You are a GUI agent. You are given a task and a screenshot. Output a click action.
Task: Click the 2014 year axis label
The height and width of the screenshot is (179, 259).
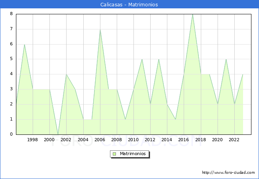(x=167, y=140)
